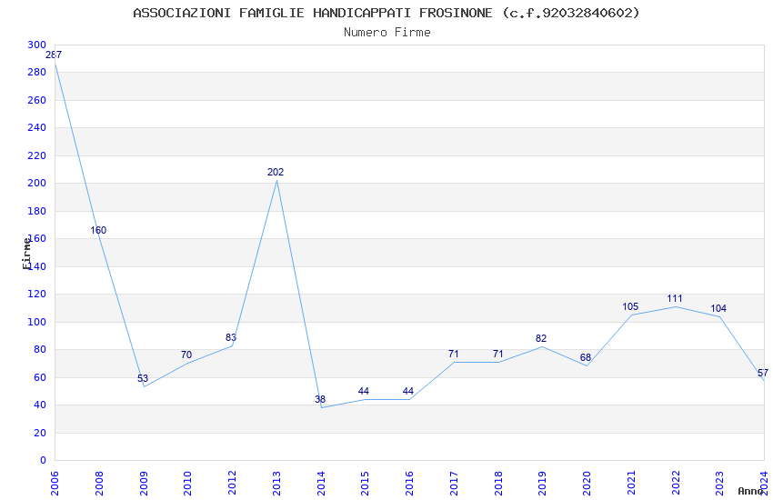Click the y-axis value 220
The width and height of the screenshot is (773, 500).
point(37,155)
